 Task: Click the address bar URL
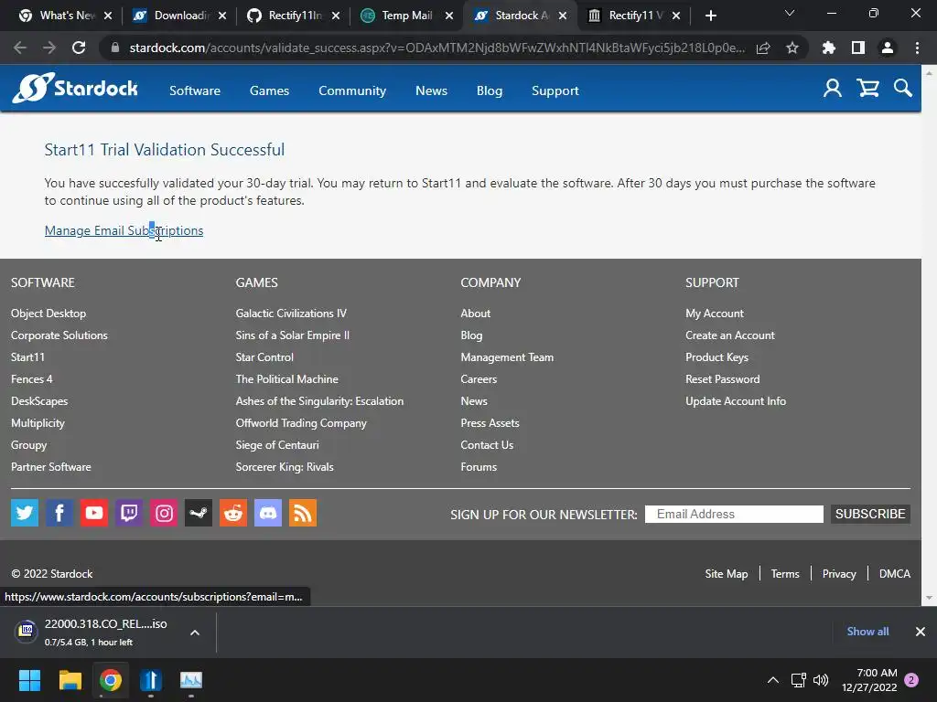[436, 48]
